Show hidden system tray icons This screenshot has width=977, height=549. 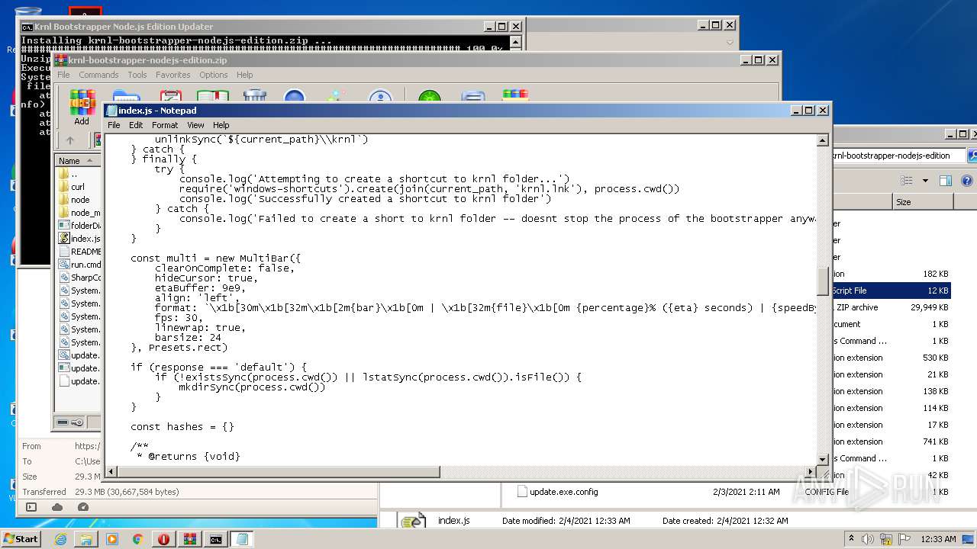[x=851, y=538]
